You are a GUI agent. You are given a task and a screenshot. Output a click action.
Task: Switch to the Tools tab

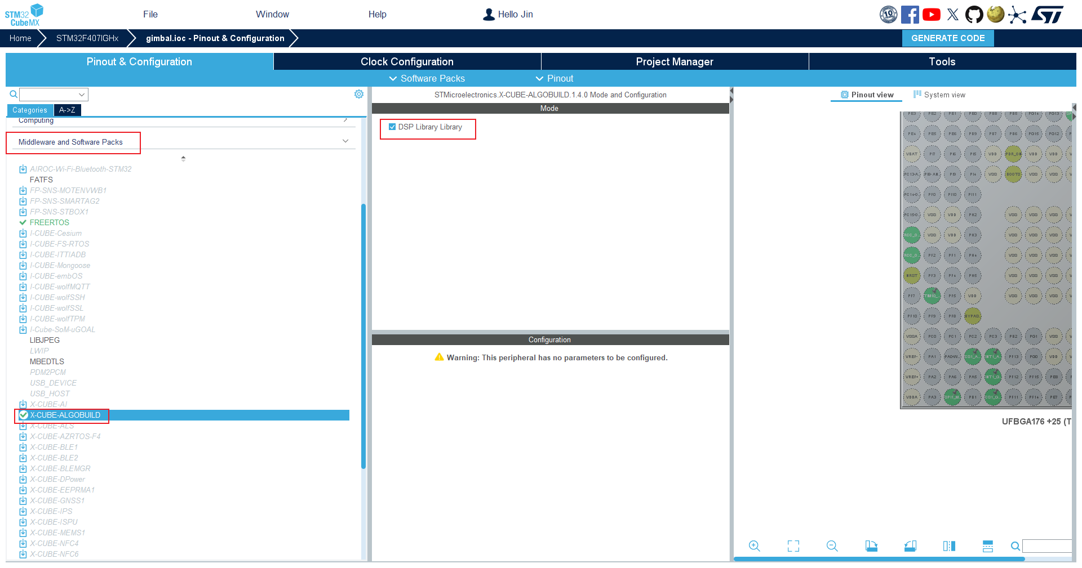(x=942, y=61)
